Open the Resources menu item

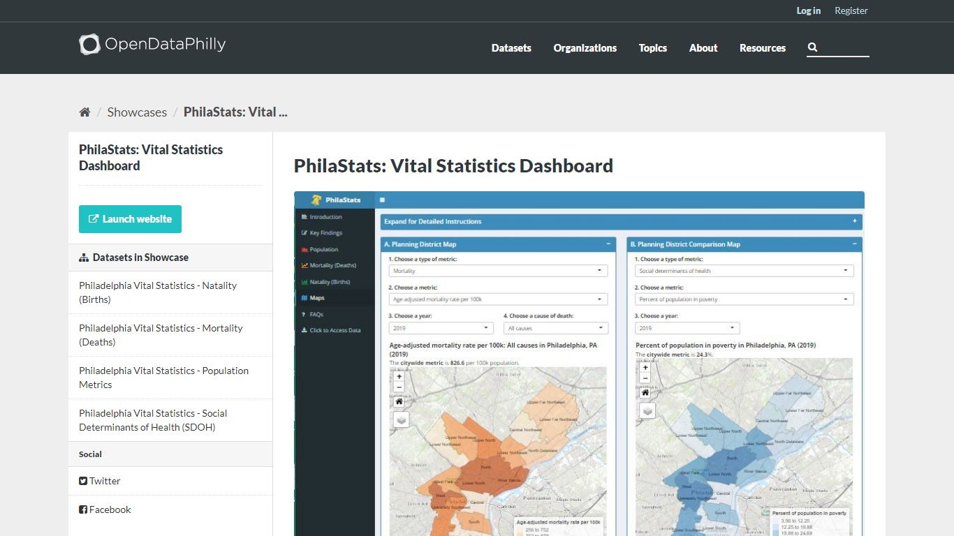pyautogui.click(x=763, y=48)
